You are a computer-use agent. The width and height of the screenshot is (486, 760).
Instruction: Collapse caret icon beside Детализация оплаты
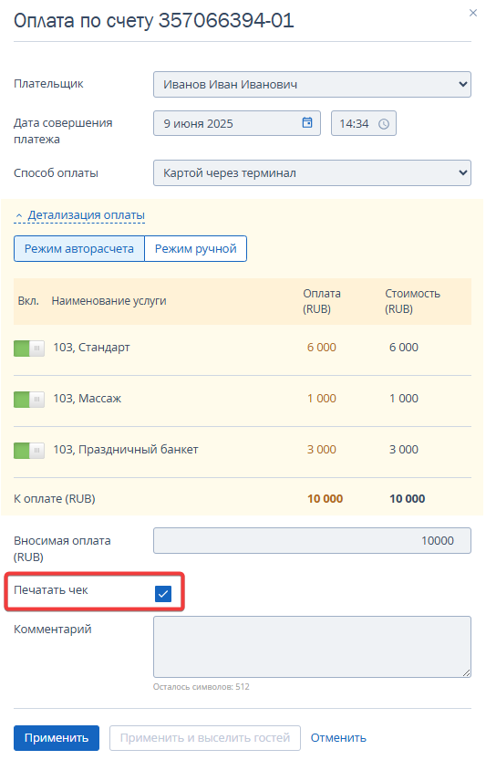[x=19, y=215]
